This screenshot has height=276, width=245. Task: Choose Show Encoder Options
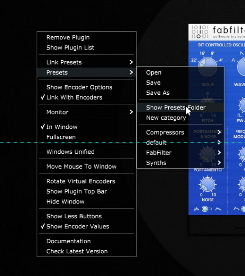pos(86,87)
